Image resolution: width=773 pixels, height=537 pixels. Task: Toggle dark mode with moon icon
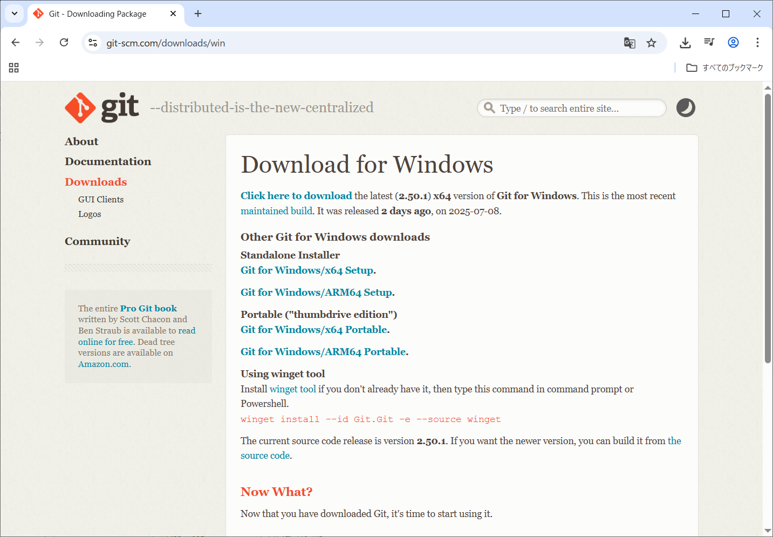point(685,108)
